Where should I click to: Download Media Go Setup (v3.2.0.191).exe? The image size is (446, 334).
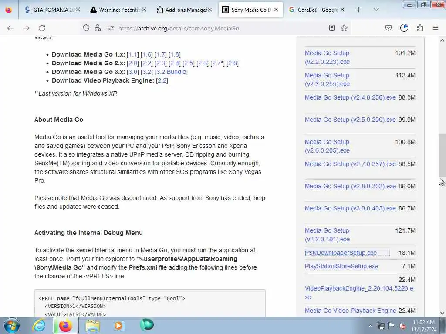327,235
